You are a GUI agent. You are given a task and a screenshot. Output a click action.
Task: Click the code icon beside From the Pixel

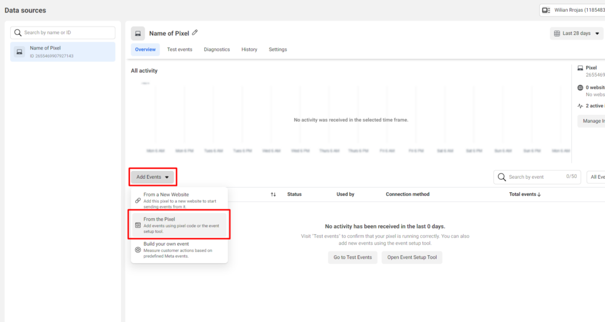(138, 225)
